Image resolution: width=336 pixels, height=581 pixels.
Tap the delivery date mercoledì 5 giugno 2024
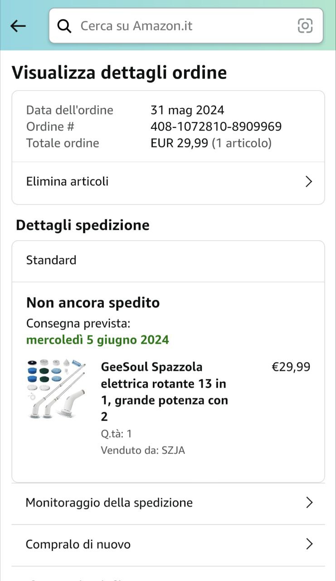coord(97,340)
